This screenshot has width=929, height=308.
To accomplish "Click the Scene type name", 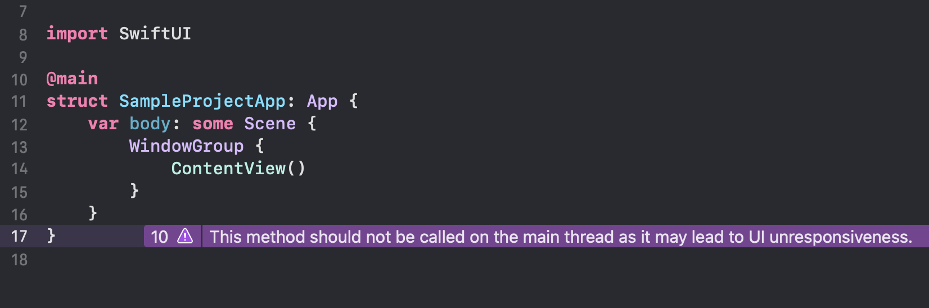I will tap(270, 124).
